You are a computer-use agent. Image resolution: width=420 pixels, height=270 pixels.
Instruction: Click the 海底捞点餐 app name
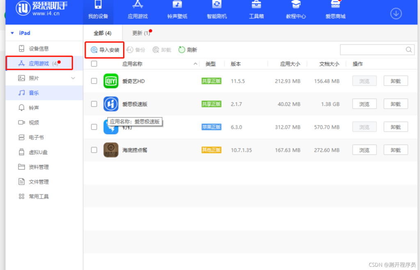coord(135,150)
